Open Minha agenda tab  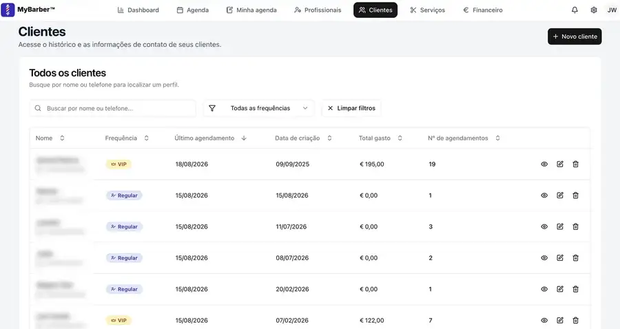pyautogui.click(x=251, y=10)
